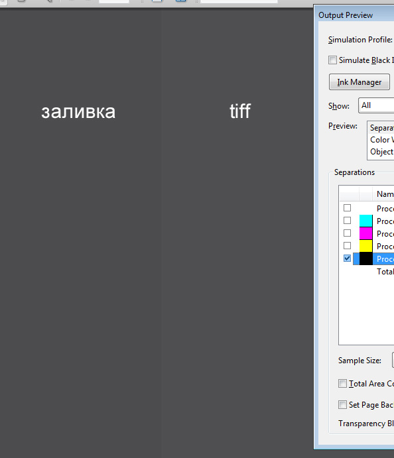Toggle the Process Plates checkbox in the first separations row
The width and height of the screenshot is (394, 458).
(x=347, y=207)
